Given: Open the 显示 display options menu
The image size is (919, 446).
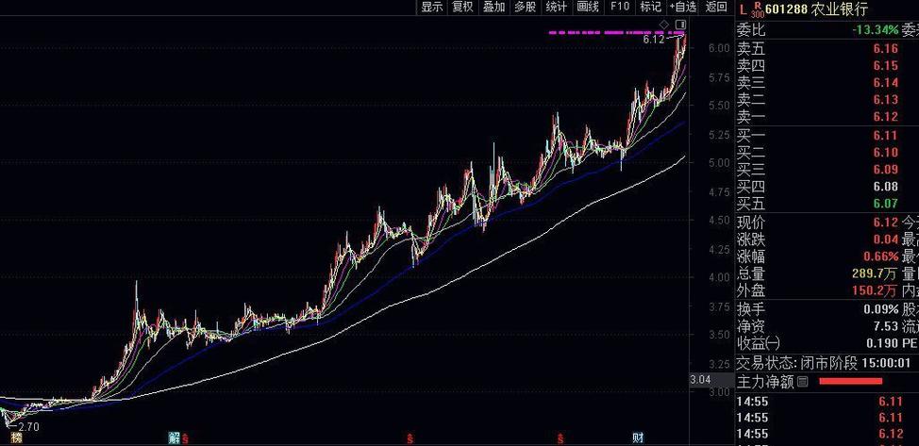Looking at the screenshot, I should (x=431, y=7).
